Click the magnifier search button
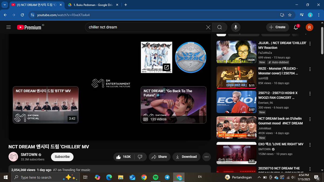324x182 pixels. click(x=220, y=27)
